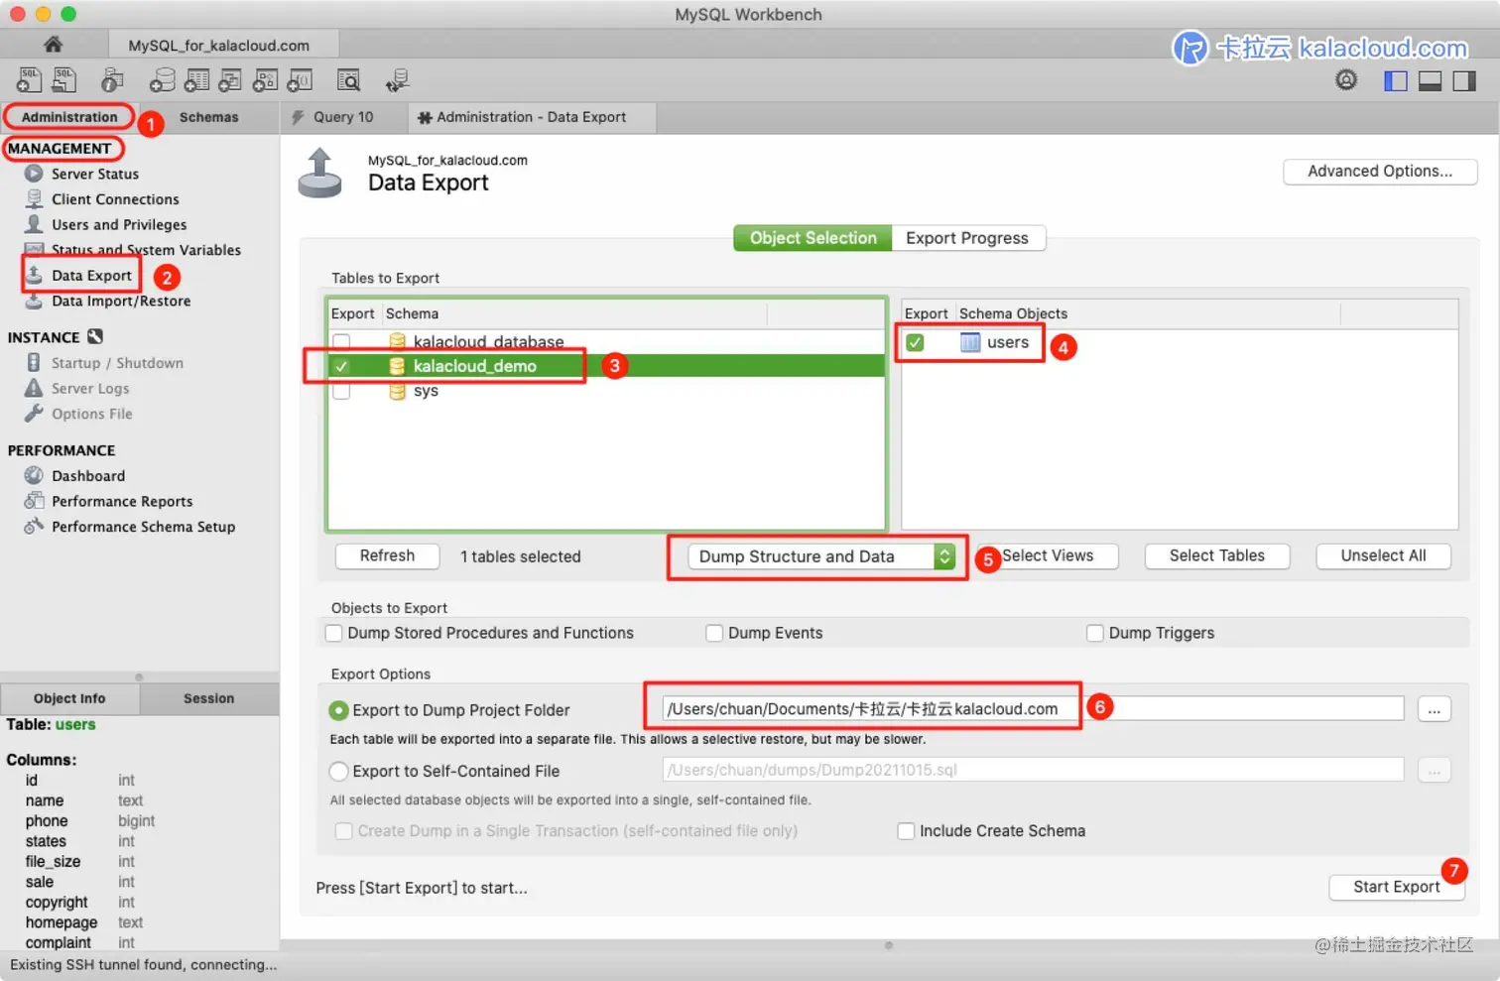Click the icon next to INSTANCE heading

click(95, 336)
